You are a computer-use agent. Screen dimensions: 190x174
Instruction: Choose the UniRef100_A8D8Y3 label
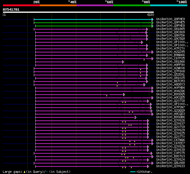(170, 85)
